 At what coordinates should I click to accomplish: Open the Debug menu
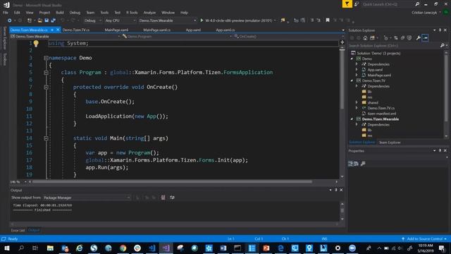[x=75, y=13]
